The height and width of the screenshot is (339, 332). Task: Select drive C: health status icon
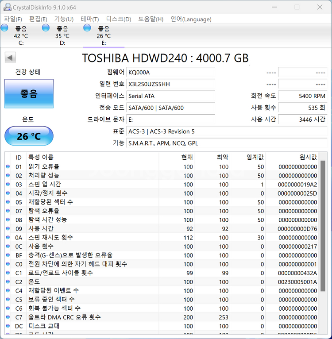tap(5, 28)
